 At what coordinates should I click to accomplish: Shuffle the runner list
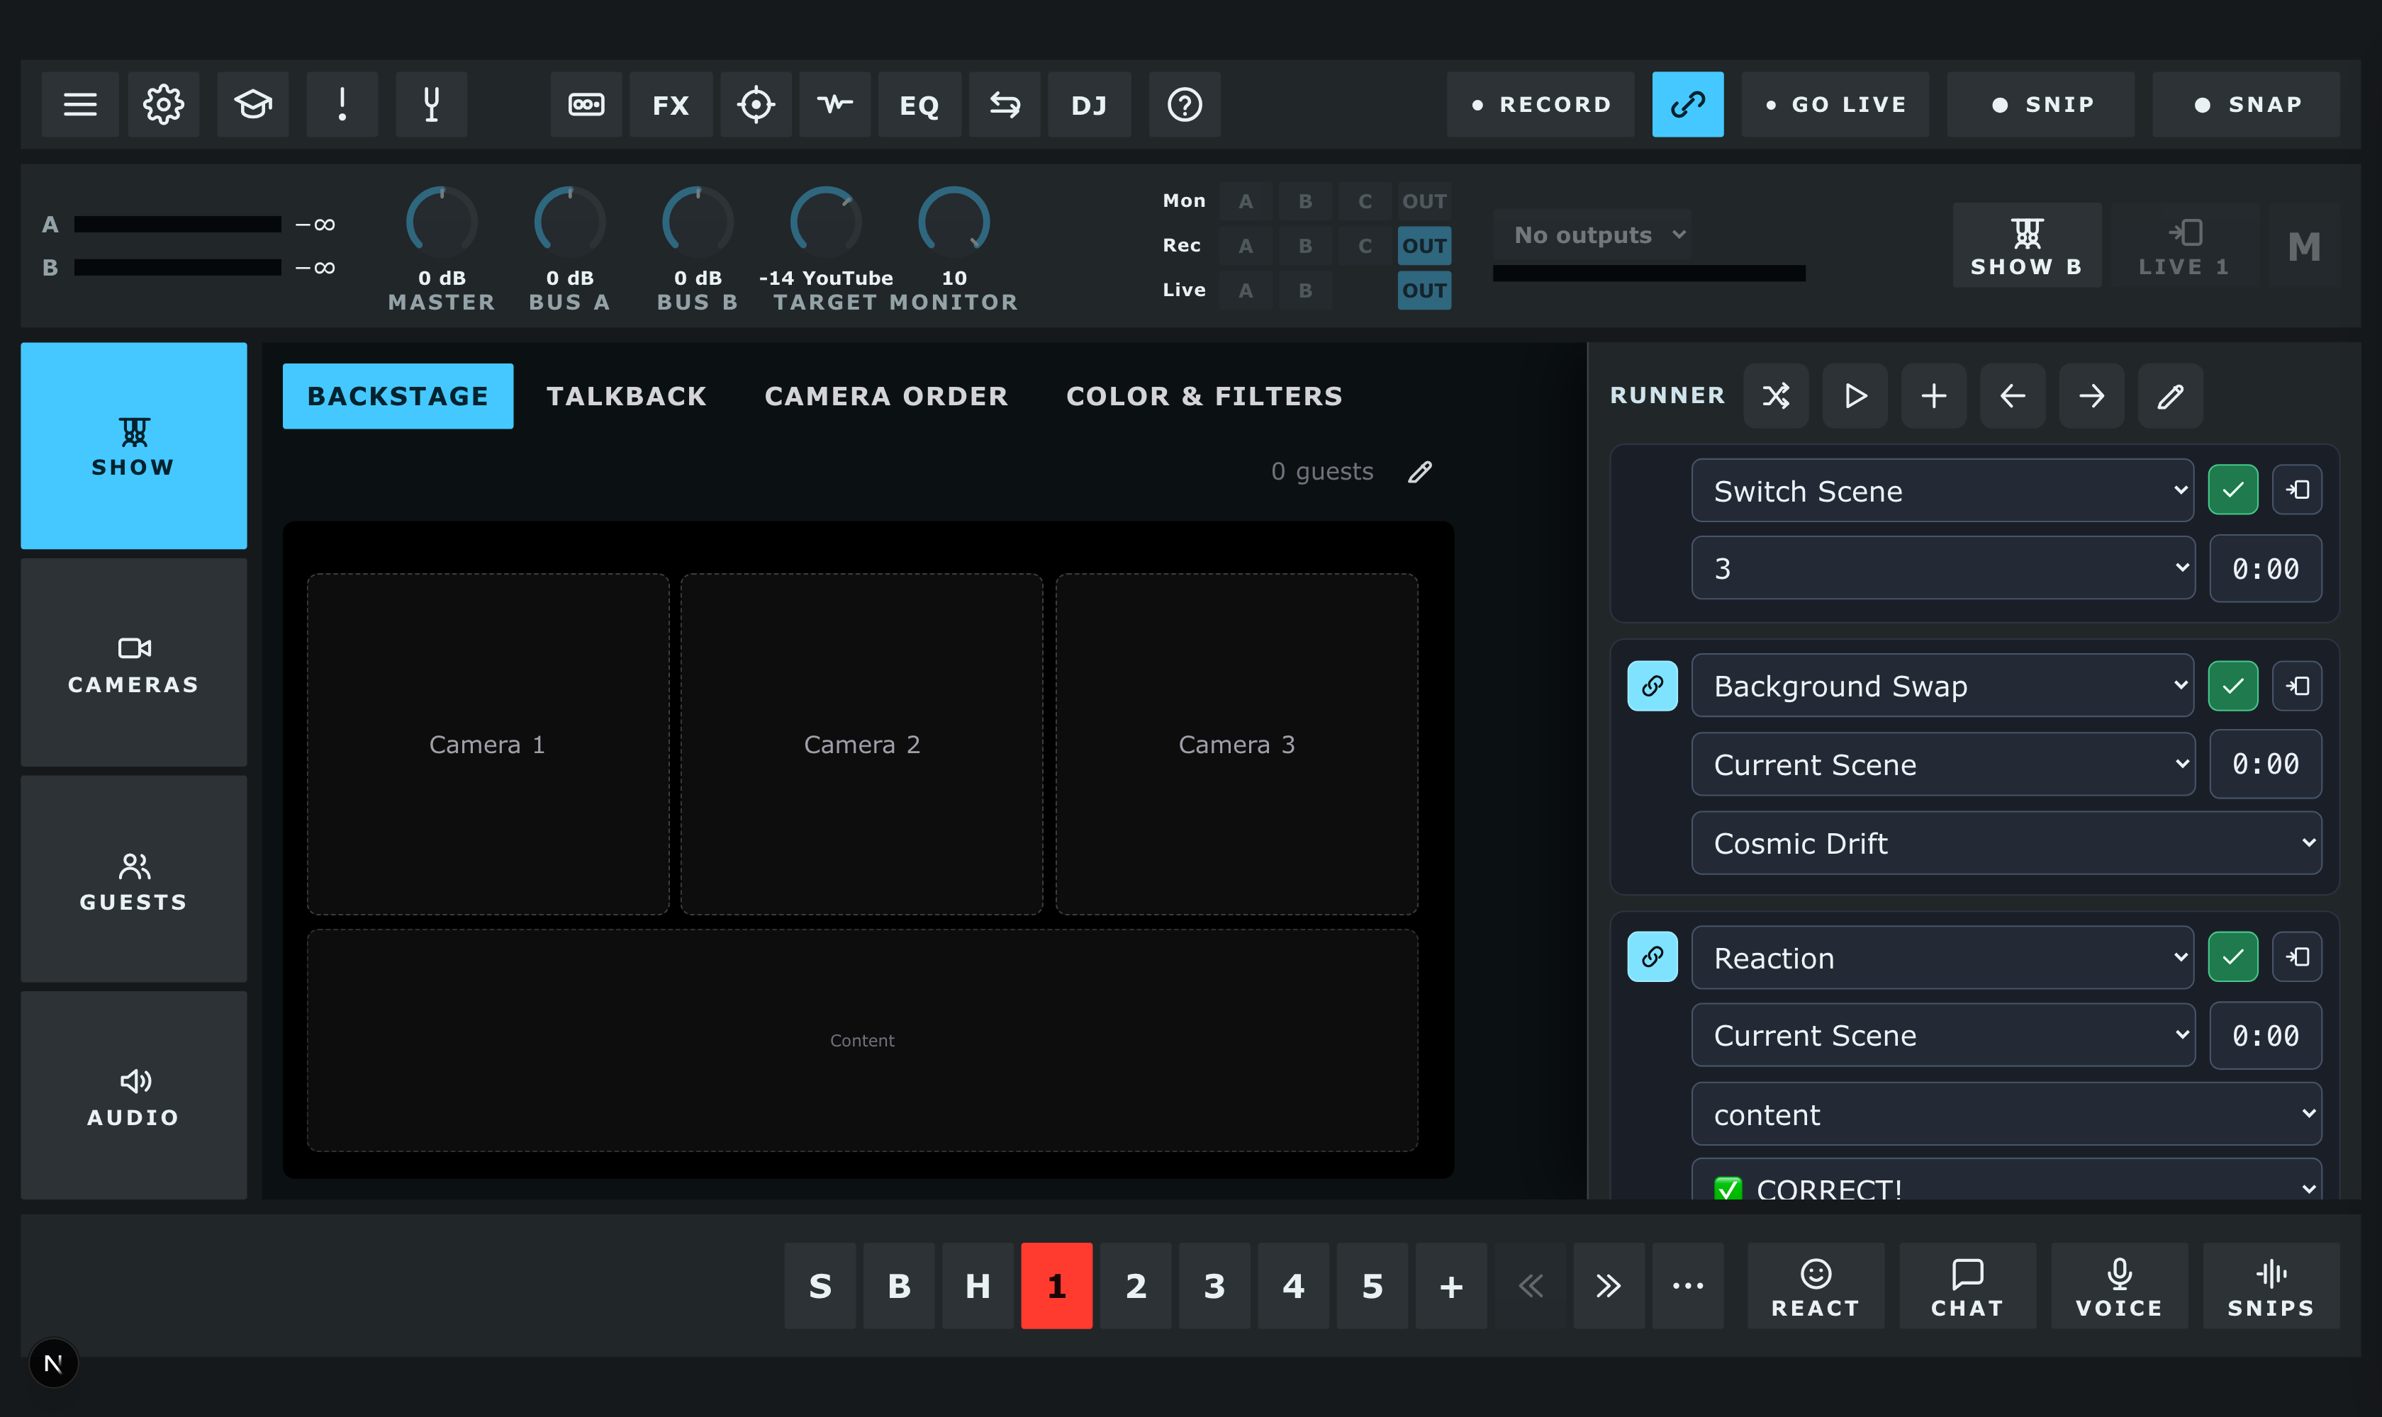[1777, 395]
